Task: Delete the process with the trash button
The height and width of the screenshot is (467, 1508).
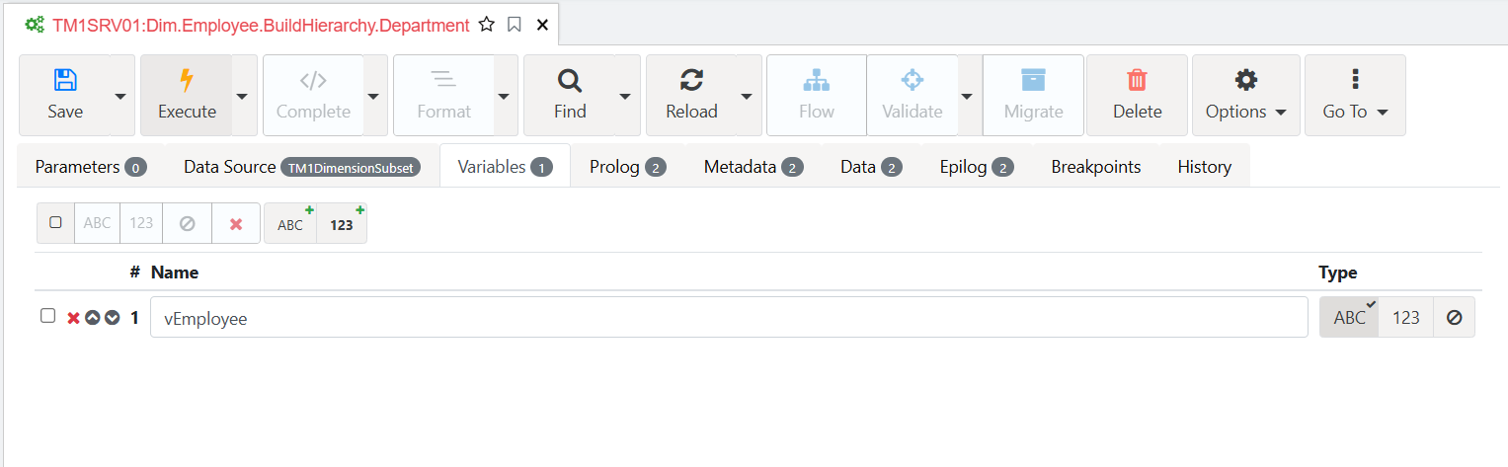Action: pyautogui.click(x=1138, y=95)
